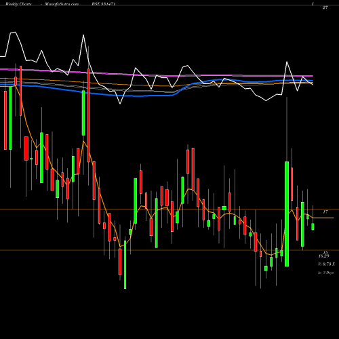This screenshot has height=339, width=339.
Task: Click the last green candlestick on the chart
Action: 313,226
